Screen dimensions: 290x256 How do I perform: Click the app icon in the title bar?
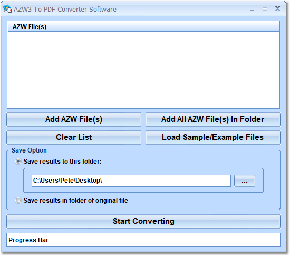point(7,9)
